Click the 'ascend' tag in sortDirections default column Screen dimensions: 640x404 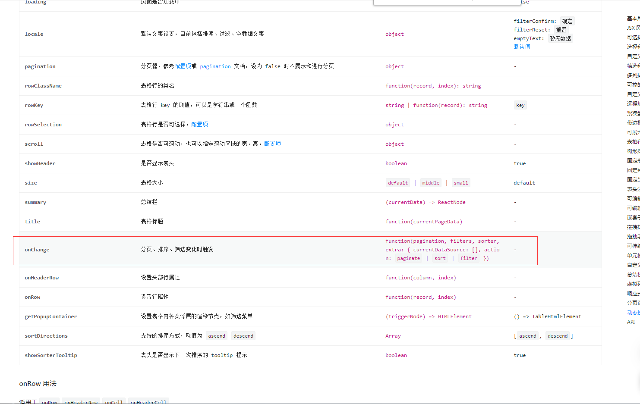coord(528,336)
